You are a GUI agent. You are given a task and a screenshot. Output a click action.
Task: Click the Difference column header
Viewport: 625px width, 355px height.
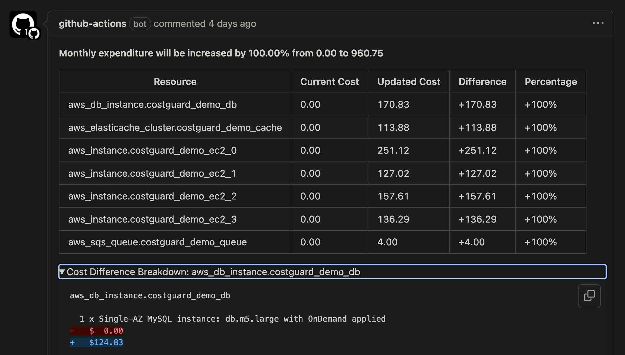(482, 82)
